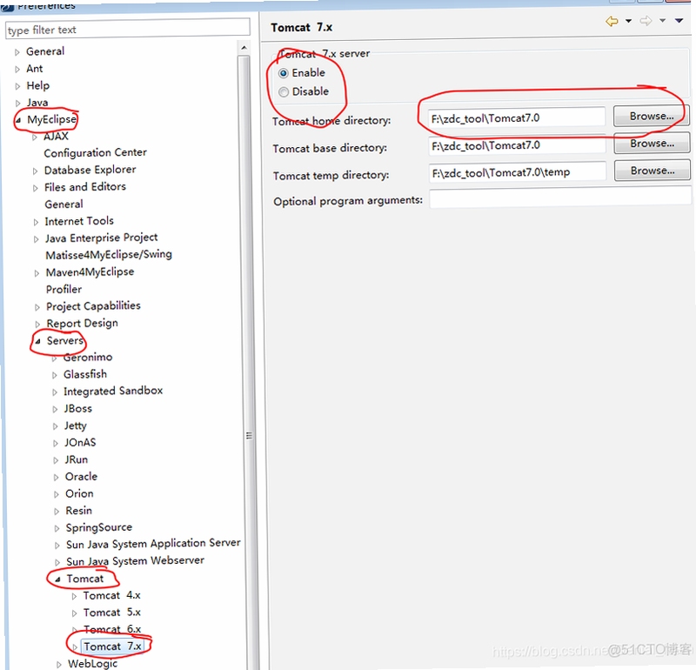
Task: Click the type filter text box
Action: (127, 30)
